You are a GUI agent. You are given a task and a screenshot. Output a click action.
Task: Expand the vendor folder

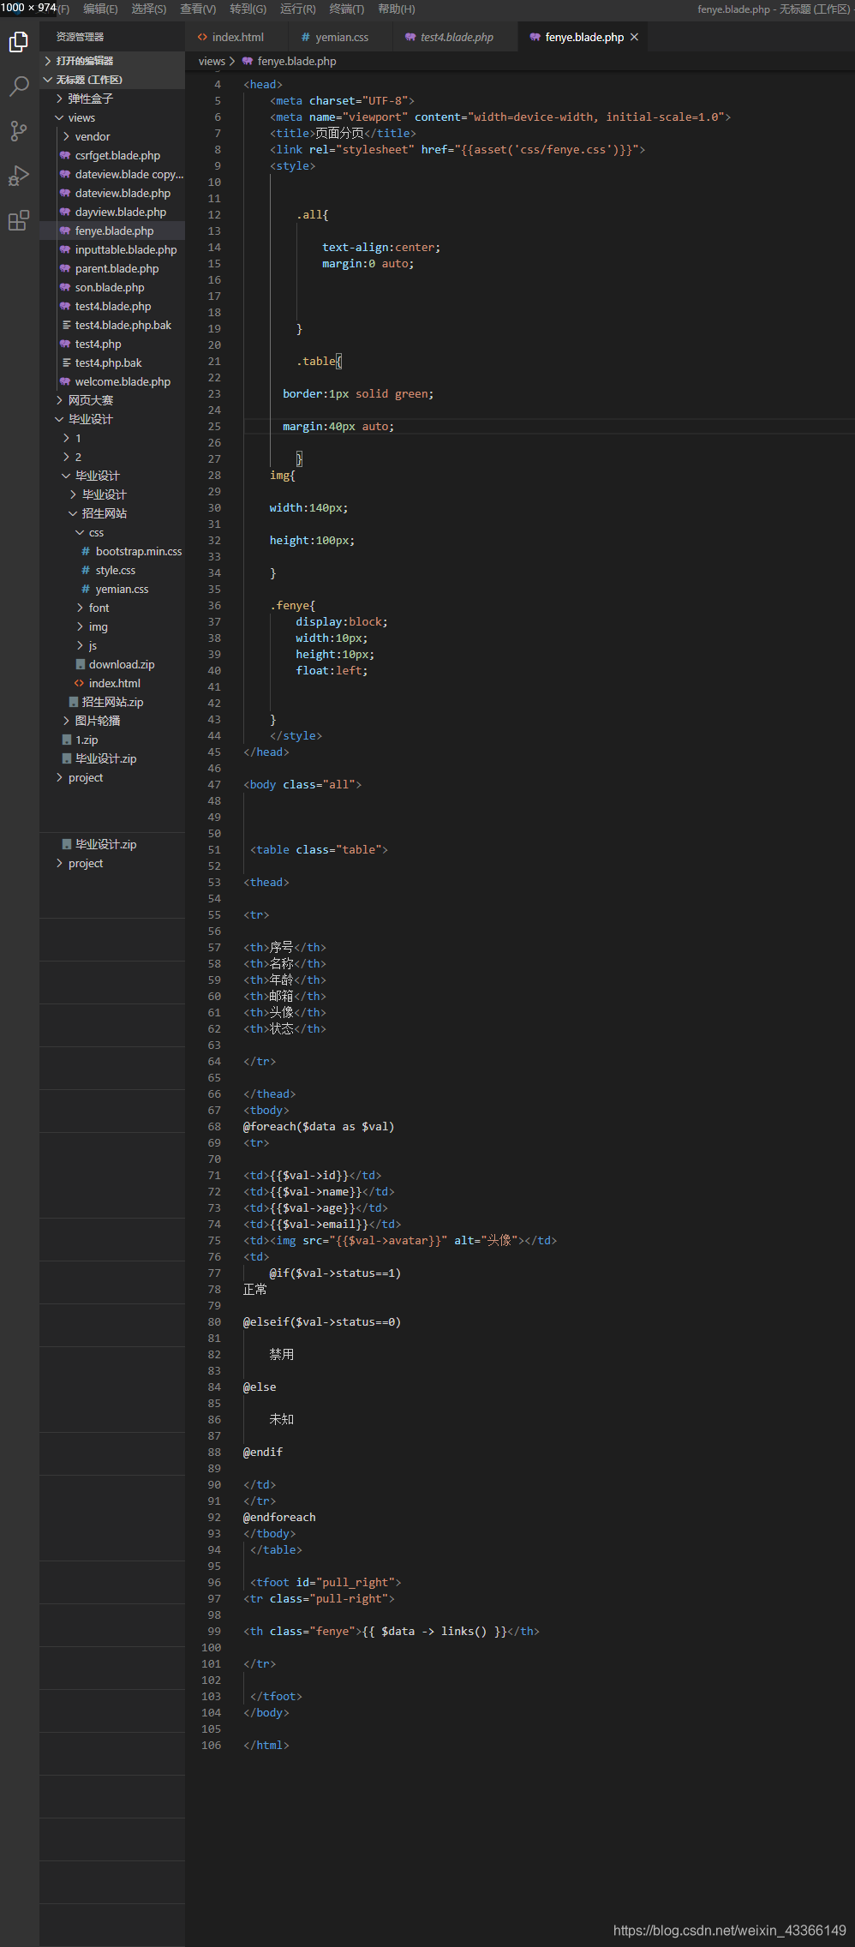66,136
